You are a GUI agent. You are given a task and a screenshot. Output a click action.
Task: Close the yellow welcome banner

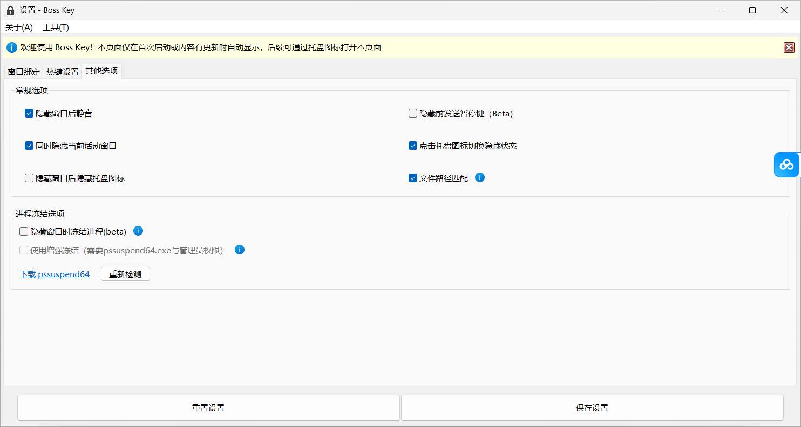789,47
